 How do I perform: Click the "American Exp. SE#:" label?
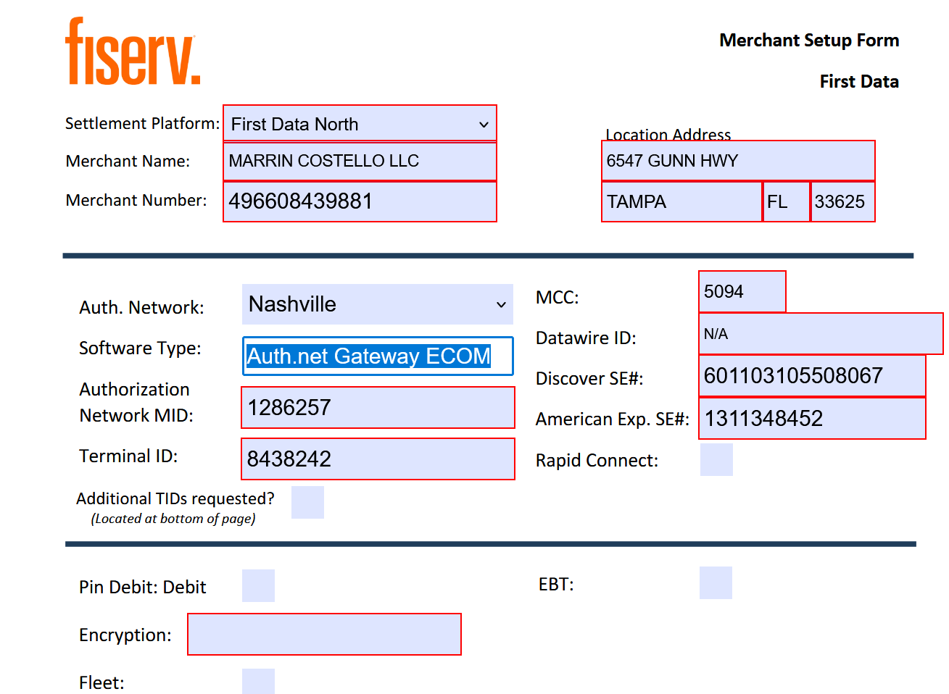[613, 419]
